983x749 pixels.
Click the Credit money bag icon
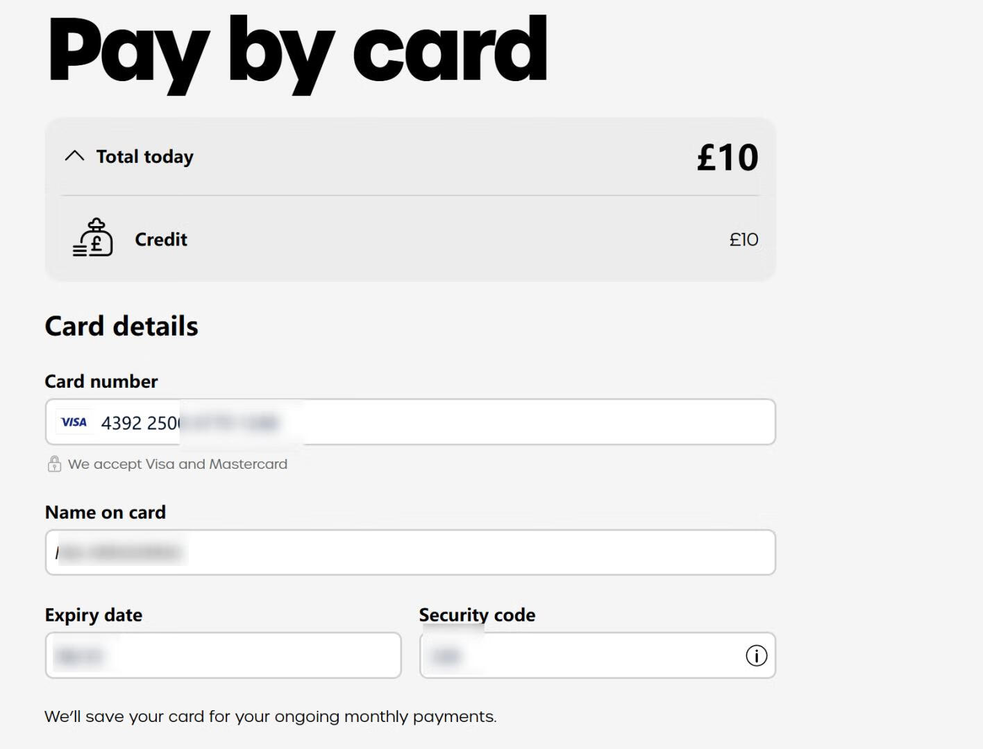[93, 238]
